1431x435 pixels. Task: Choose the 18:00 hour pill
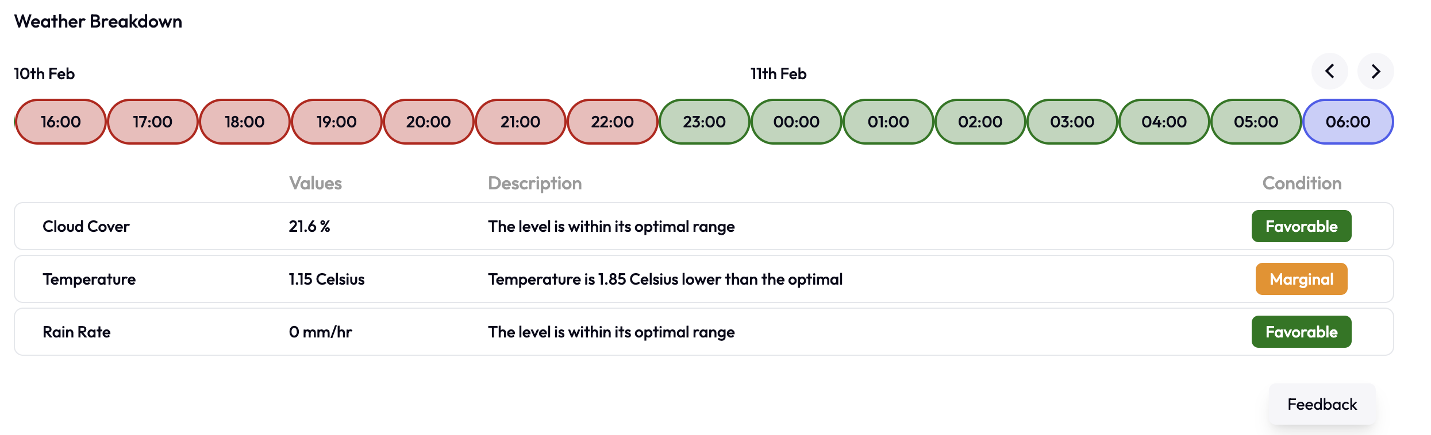point(245,122)
